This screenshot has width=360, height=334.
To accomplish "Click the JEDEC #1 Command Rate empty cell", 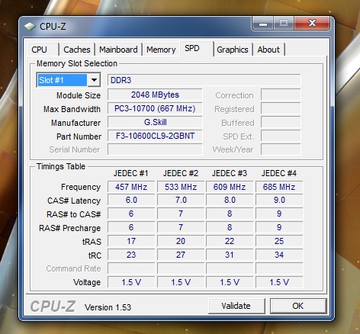I will 131,268.
